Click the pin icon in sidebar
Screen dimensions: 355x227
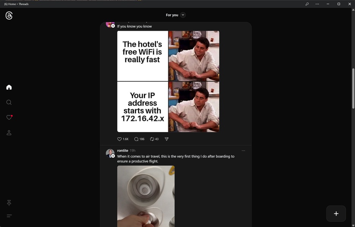pyautogui.click(x=9, y=203)
